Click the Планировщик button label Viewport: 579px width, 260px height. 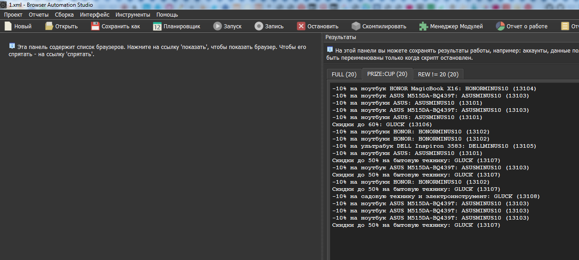[x=182, y=26]
